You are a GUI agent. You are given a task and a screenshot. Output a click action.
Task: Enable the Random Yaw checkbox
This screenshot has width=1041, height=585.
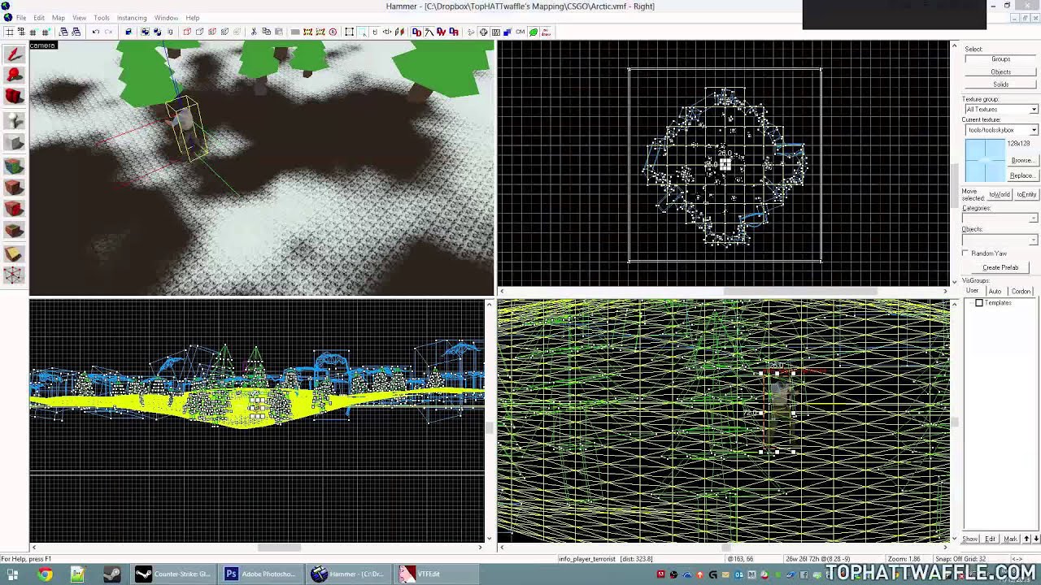(x=965, y=253)
